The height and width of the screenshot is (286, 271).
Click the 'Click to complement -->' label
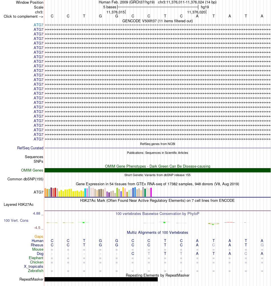point(23,17)
